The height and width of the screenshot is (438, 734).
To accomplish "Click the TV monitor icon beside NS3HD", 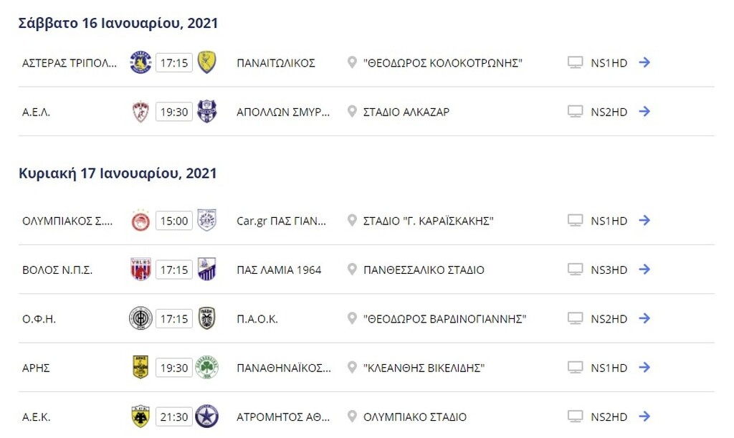I will click(574, 270).
